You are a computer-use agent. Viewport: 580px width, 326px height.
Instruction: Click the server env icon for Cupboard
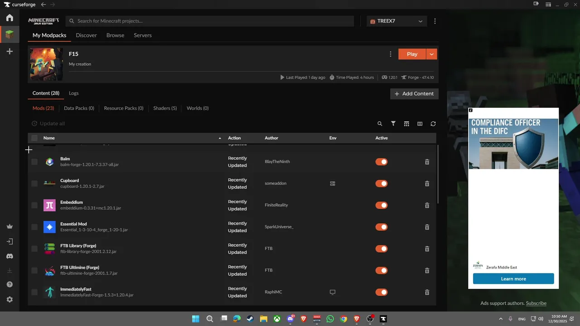click(333, 183)
